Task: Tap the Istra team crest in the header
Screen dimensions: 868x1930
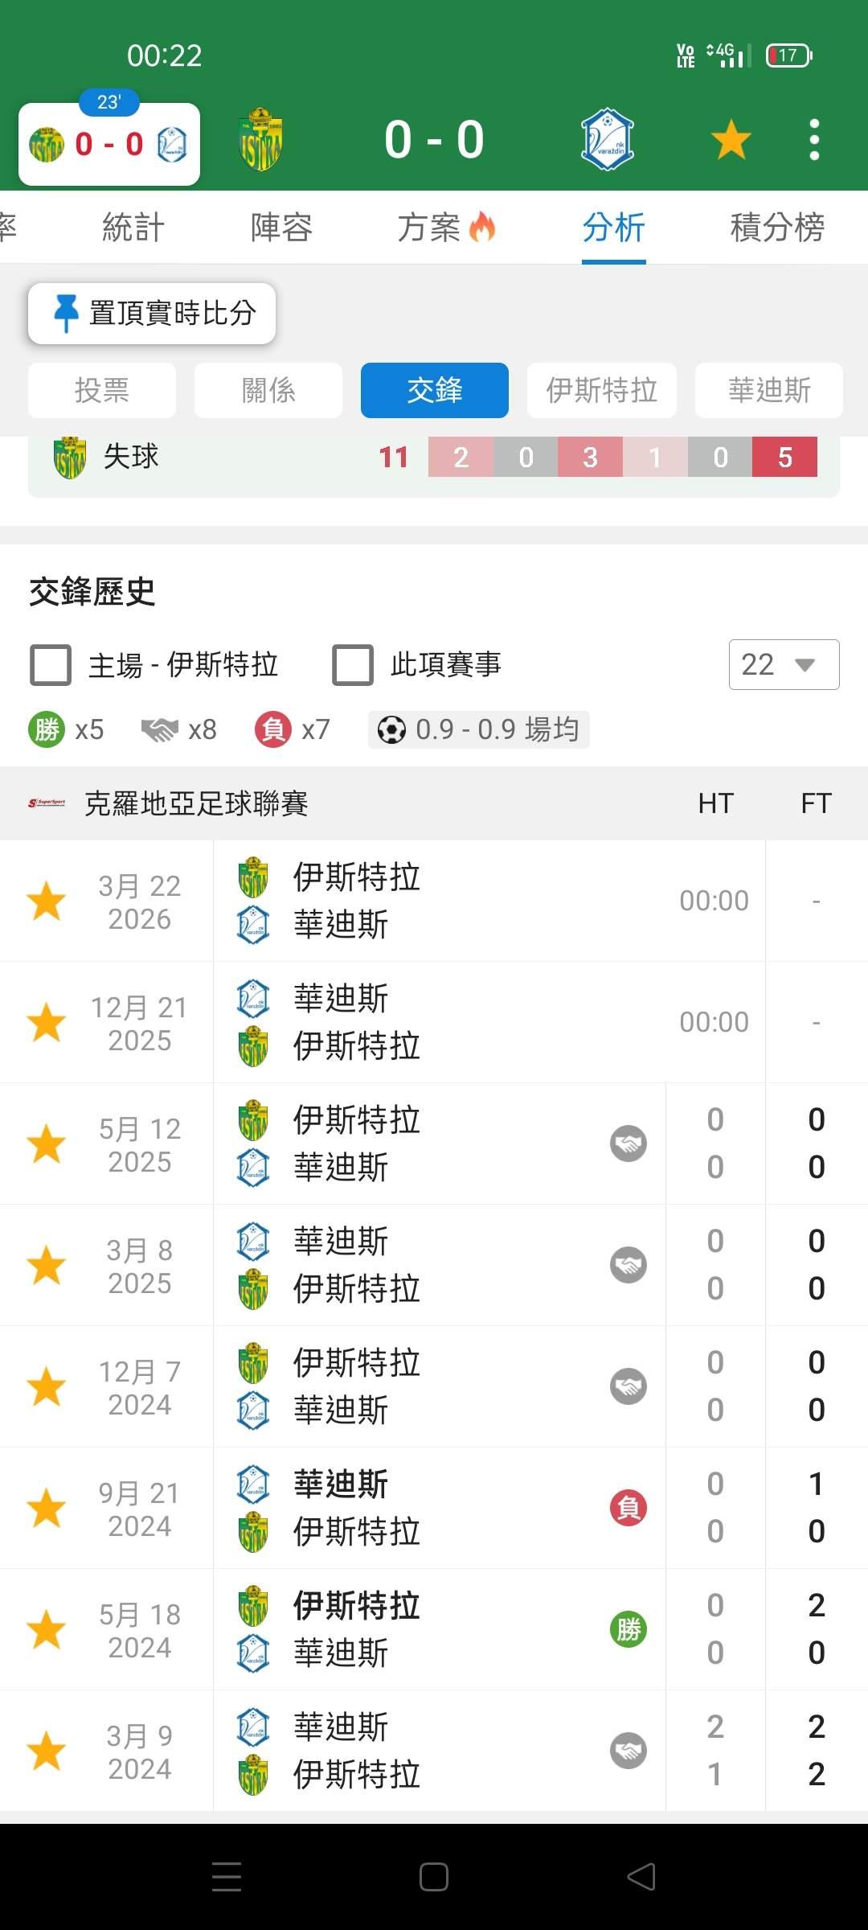Action: click(x=261, y=140)
